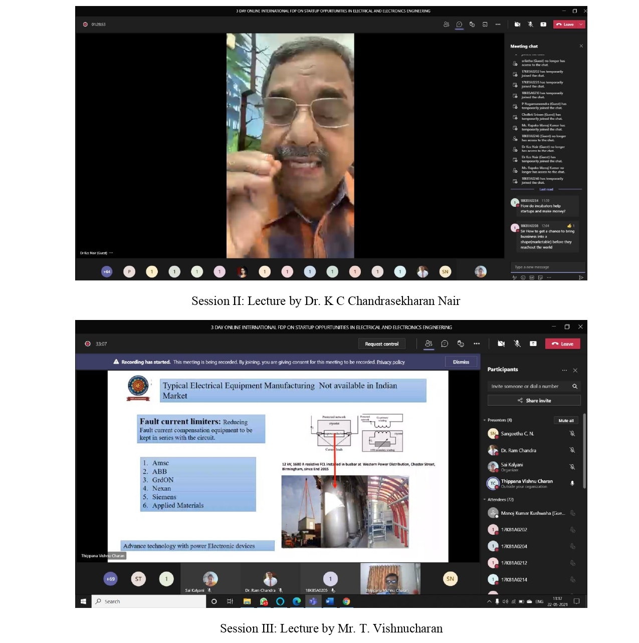Share content icon in lower meeting toolbar
This screenshot has height=643, width=639.
point(533,344)
